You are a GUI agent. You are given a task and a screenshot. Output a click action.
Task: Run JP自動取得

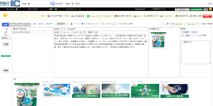click(x=77, y=16)
